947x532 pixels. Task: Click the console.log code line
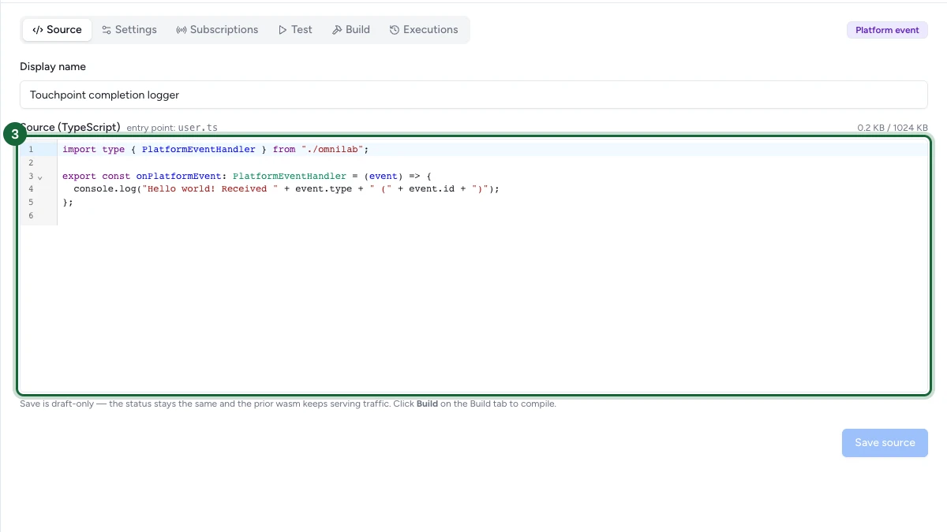coord(286,189)
